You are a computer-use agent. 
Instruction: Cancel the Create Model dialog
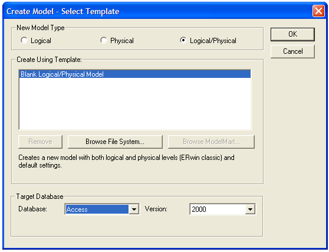tap(292, 51)
